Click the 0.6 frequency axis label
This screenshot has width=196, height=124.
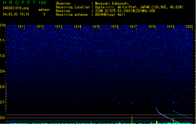[2, 118]
